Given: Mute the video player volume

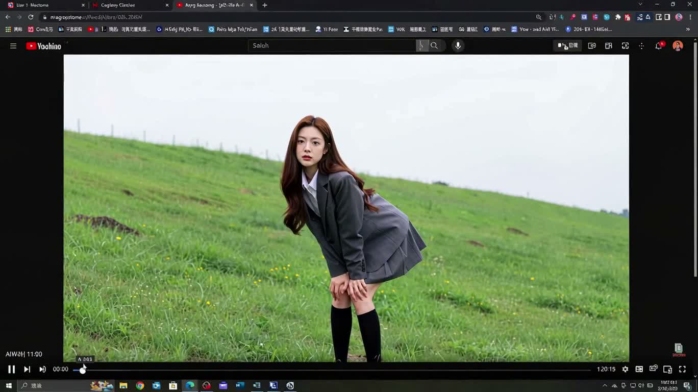Looking at the screenshot, I should point(42,369).
